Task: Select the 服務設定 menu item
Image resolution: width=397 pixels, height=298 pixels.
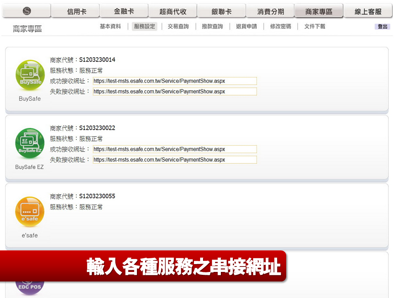Action: click(144, 26)
